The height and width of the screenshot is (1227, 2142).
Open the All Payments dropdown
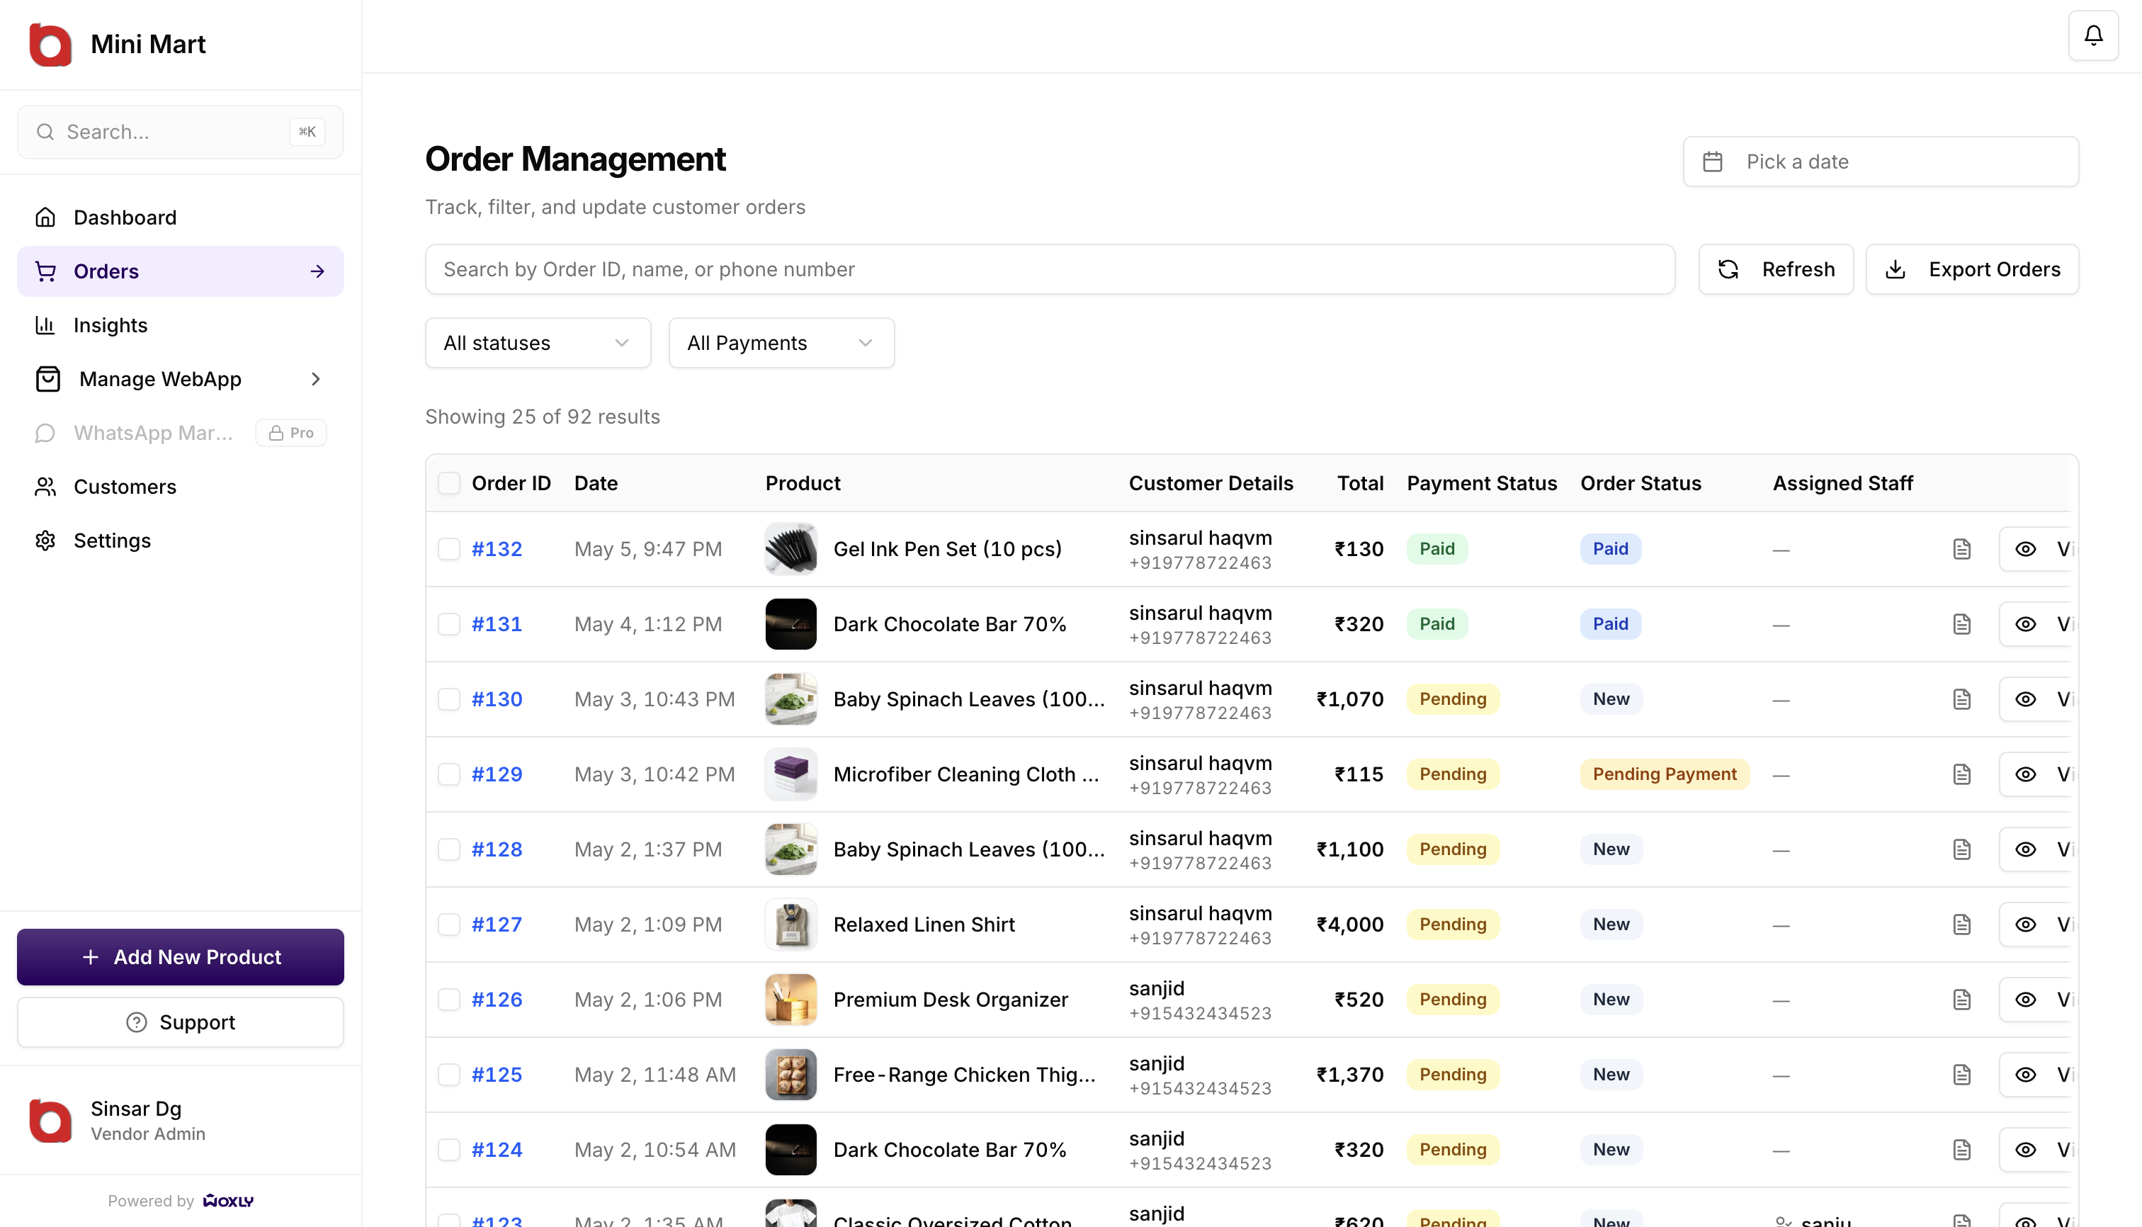[x=781, y=343]
